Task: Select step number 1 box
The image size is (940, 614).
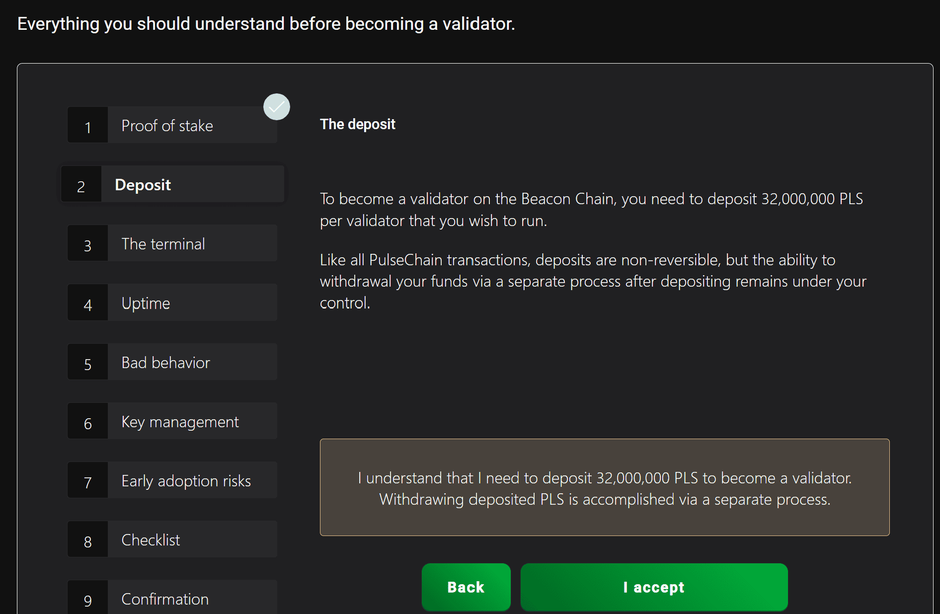Action: coord(88,125)
